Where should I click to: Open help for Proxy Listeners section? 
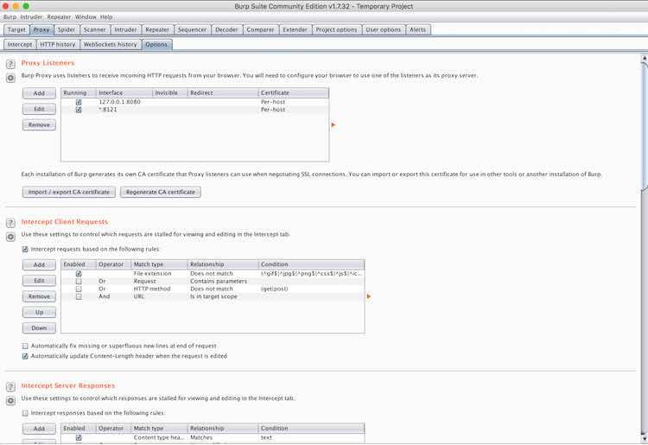(x=10, y=64)
